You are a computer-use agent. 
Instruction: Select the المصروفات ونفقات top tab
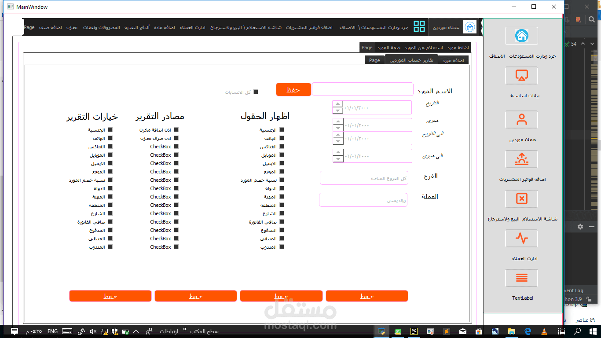(x=102, y=27)
